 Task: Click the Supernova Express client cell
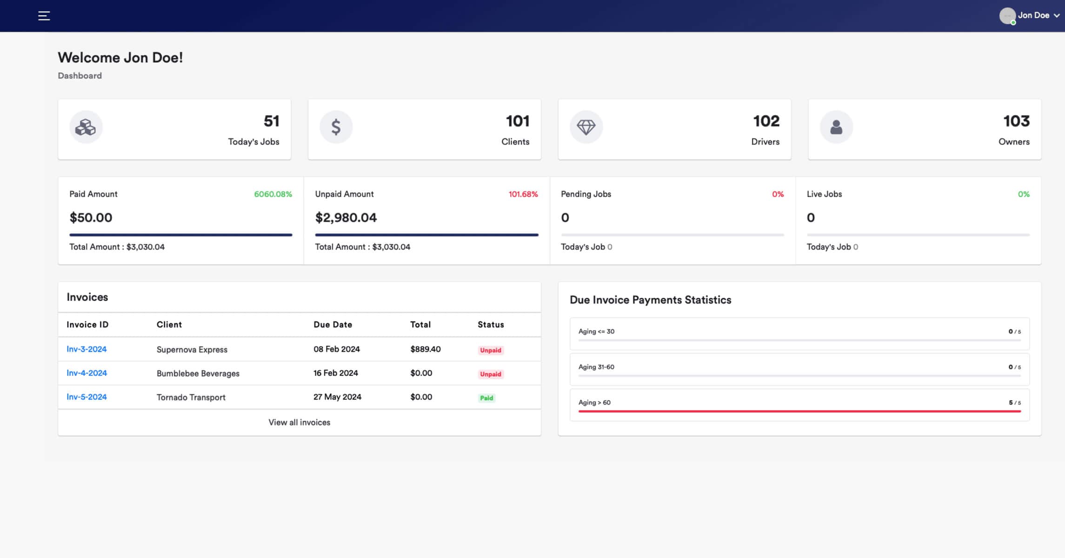(x=192, y=350)
